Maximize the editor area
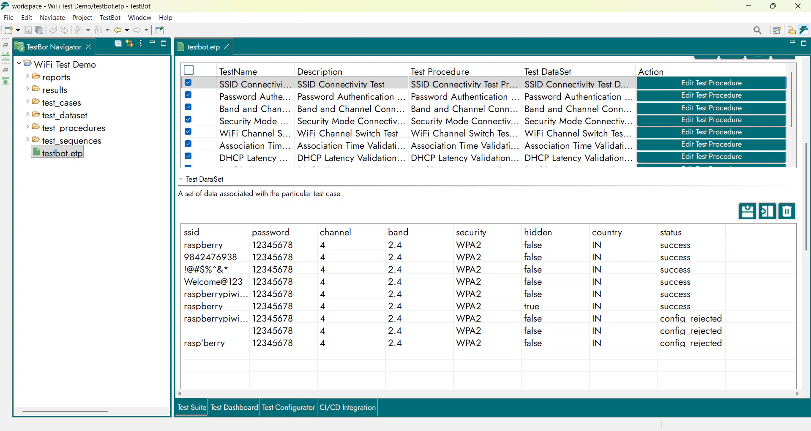Screen dimensions: 811x431 (x=804, y=43)
